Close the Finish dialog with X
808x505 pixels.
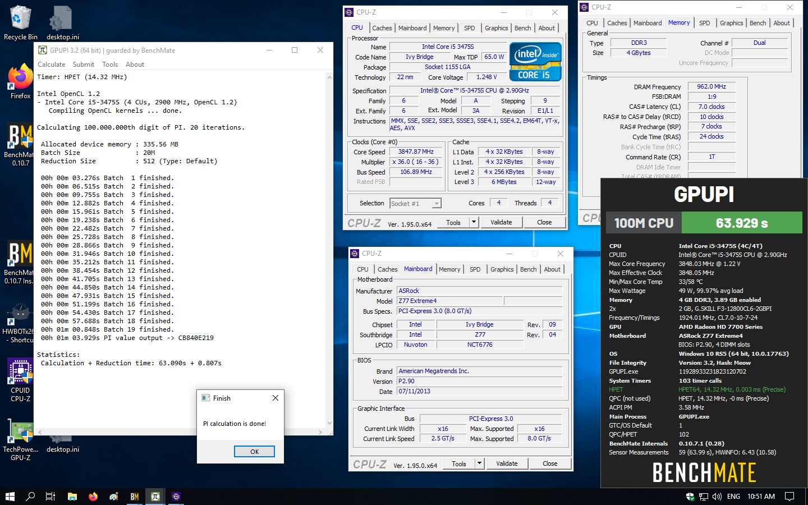tap(275, 398)
